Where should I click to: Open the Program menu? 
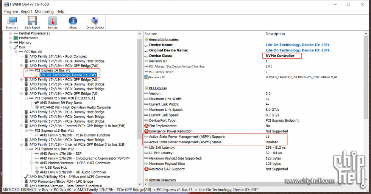(11, 11)
